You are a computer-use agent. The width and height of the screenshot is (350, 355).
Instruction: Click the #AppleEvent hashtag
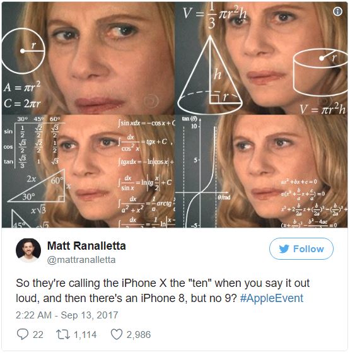click(271, 298)
